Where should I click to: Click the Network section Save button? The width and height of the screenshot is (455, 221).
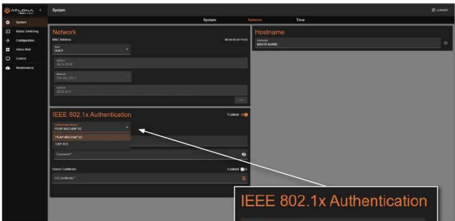pyautogui.click(x=241, y=100)
